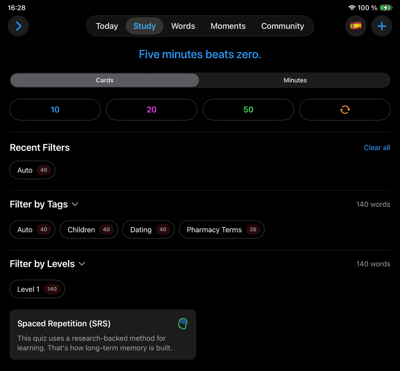
Task: Go to the Words tab
Action: pos(183,26)
